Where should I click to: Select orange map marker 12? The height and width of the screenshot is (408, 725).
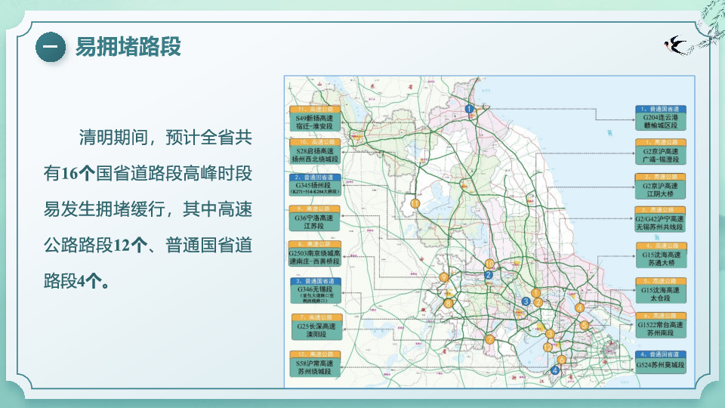tap(548, 347)
